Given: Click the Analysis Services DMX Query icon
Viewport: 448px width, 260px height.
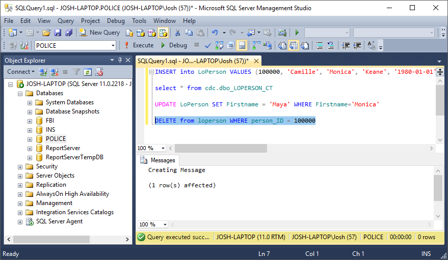Looking at the screenshot, I should tap(152, 33).
